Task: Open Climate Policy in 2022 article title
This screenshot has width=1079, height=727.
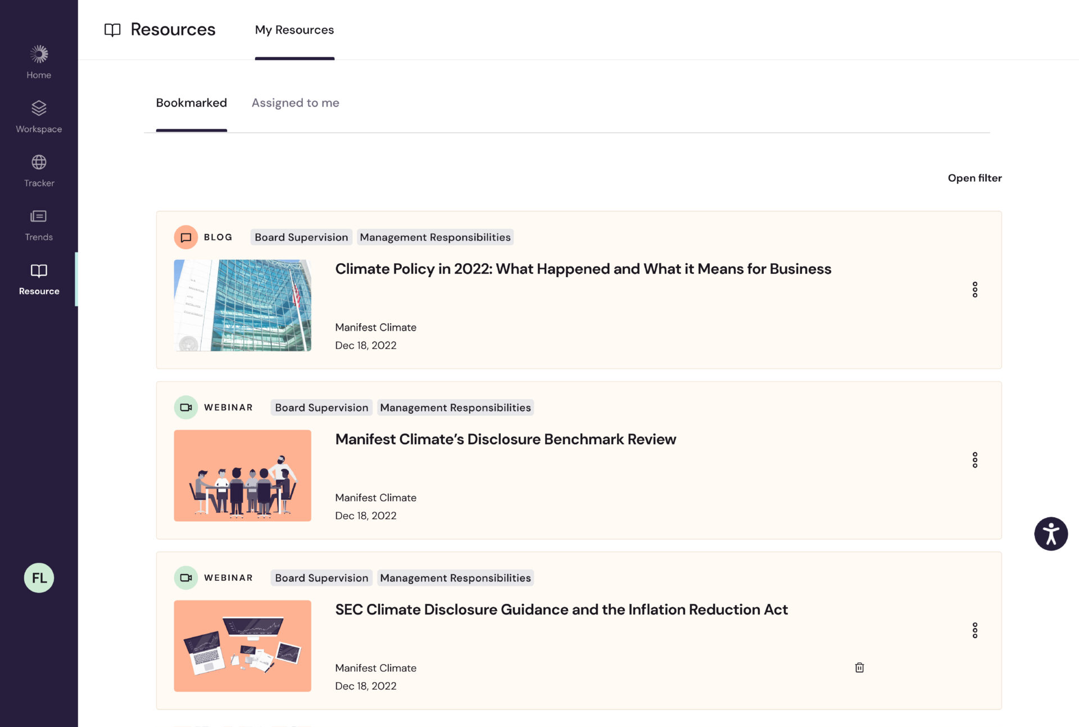Action: pyautogui.click(x=583, y=269)
